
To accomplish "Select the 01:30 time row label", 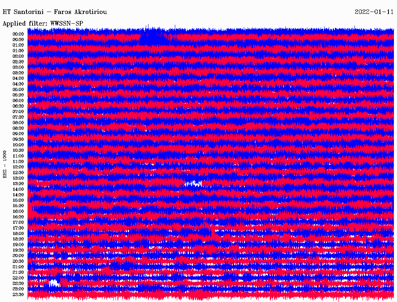I will 18,51.
